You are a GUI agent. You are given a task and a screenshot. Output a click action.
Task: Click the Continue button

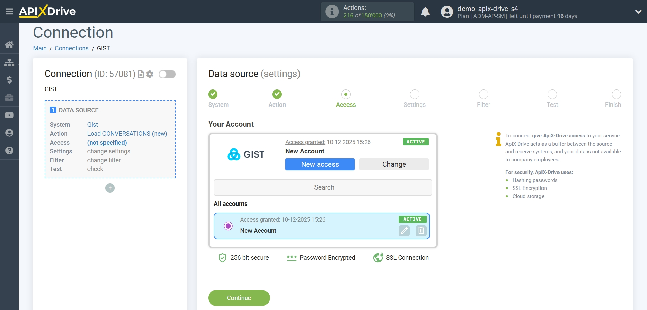(239, 298)
